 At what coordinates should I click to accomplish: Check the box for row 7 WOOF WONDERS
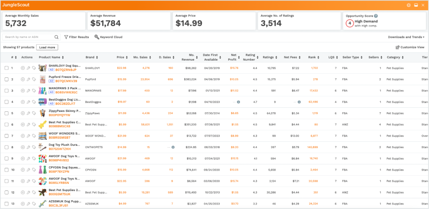pos(6,136)
